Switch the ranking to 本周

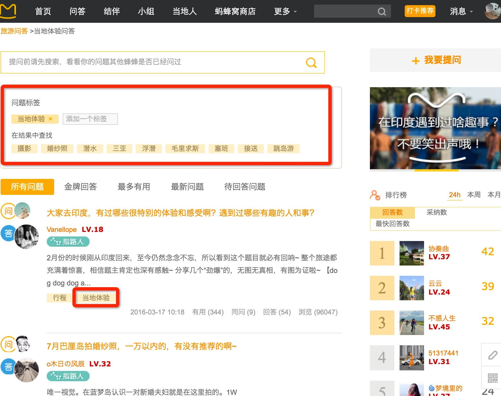pos(474,195)
